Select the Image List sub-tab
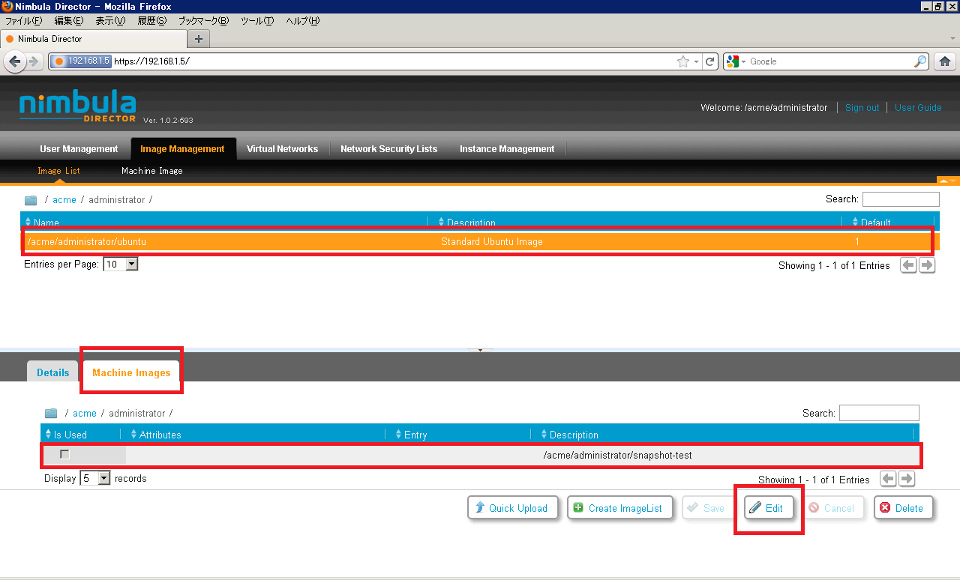Screen dimensions: 960x580 pyautogui.click(x=58, y=171)
